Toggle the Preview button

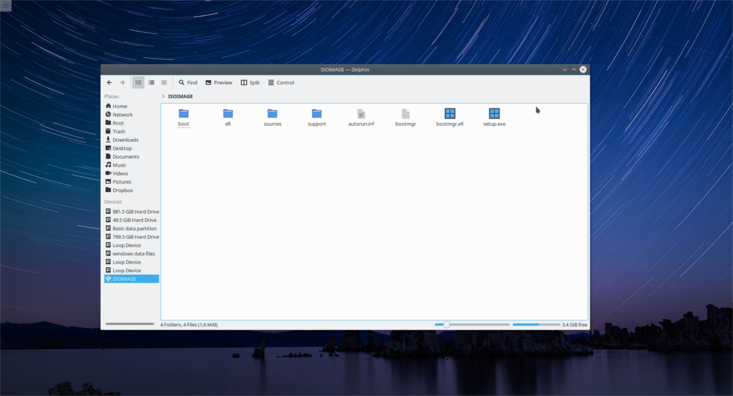[219, 82]
